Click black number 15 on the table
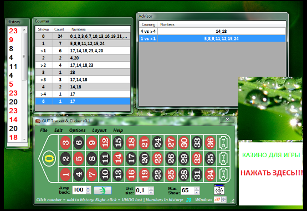 coord(118,143)
